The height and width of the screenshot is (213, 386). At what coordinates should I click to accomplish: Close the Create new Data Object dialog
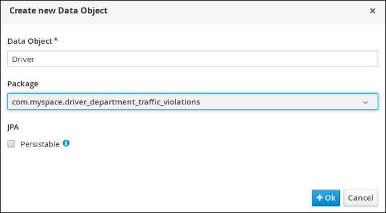373,11
